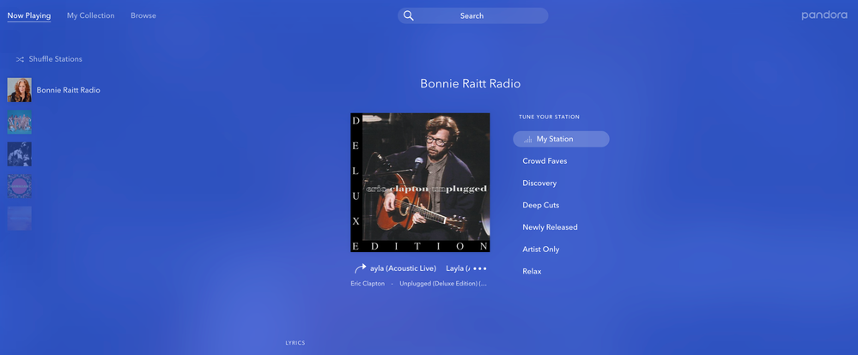Switch station mode to Crowd Faves

[545, 161]
